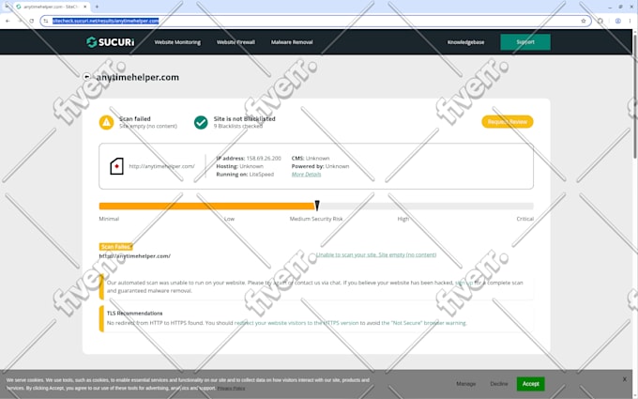This screenshot has height=399, width=638.
Task: Click Manage cookie settings
Action: pos(466,384)
